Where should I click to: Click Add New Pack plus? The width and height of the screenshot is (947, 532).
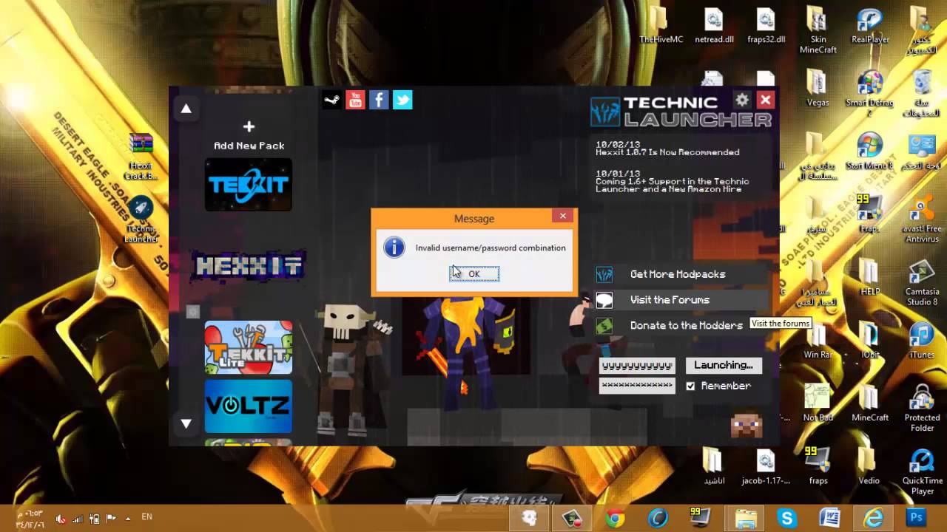pyautogui.click(x=249, y=127)
